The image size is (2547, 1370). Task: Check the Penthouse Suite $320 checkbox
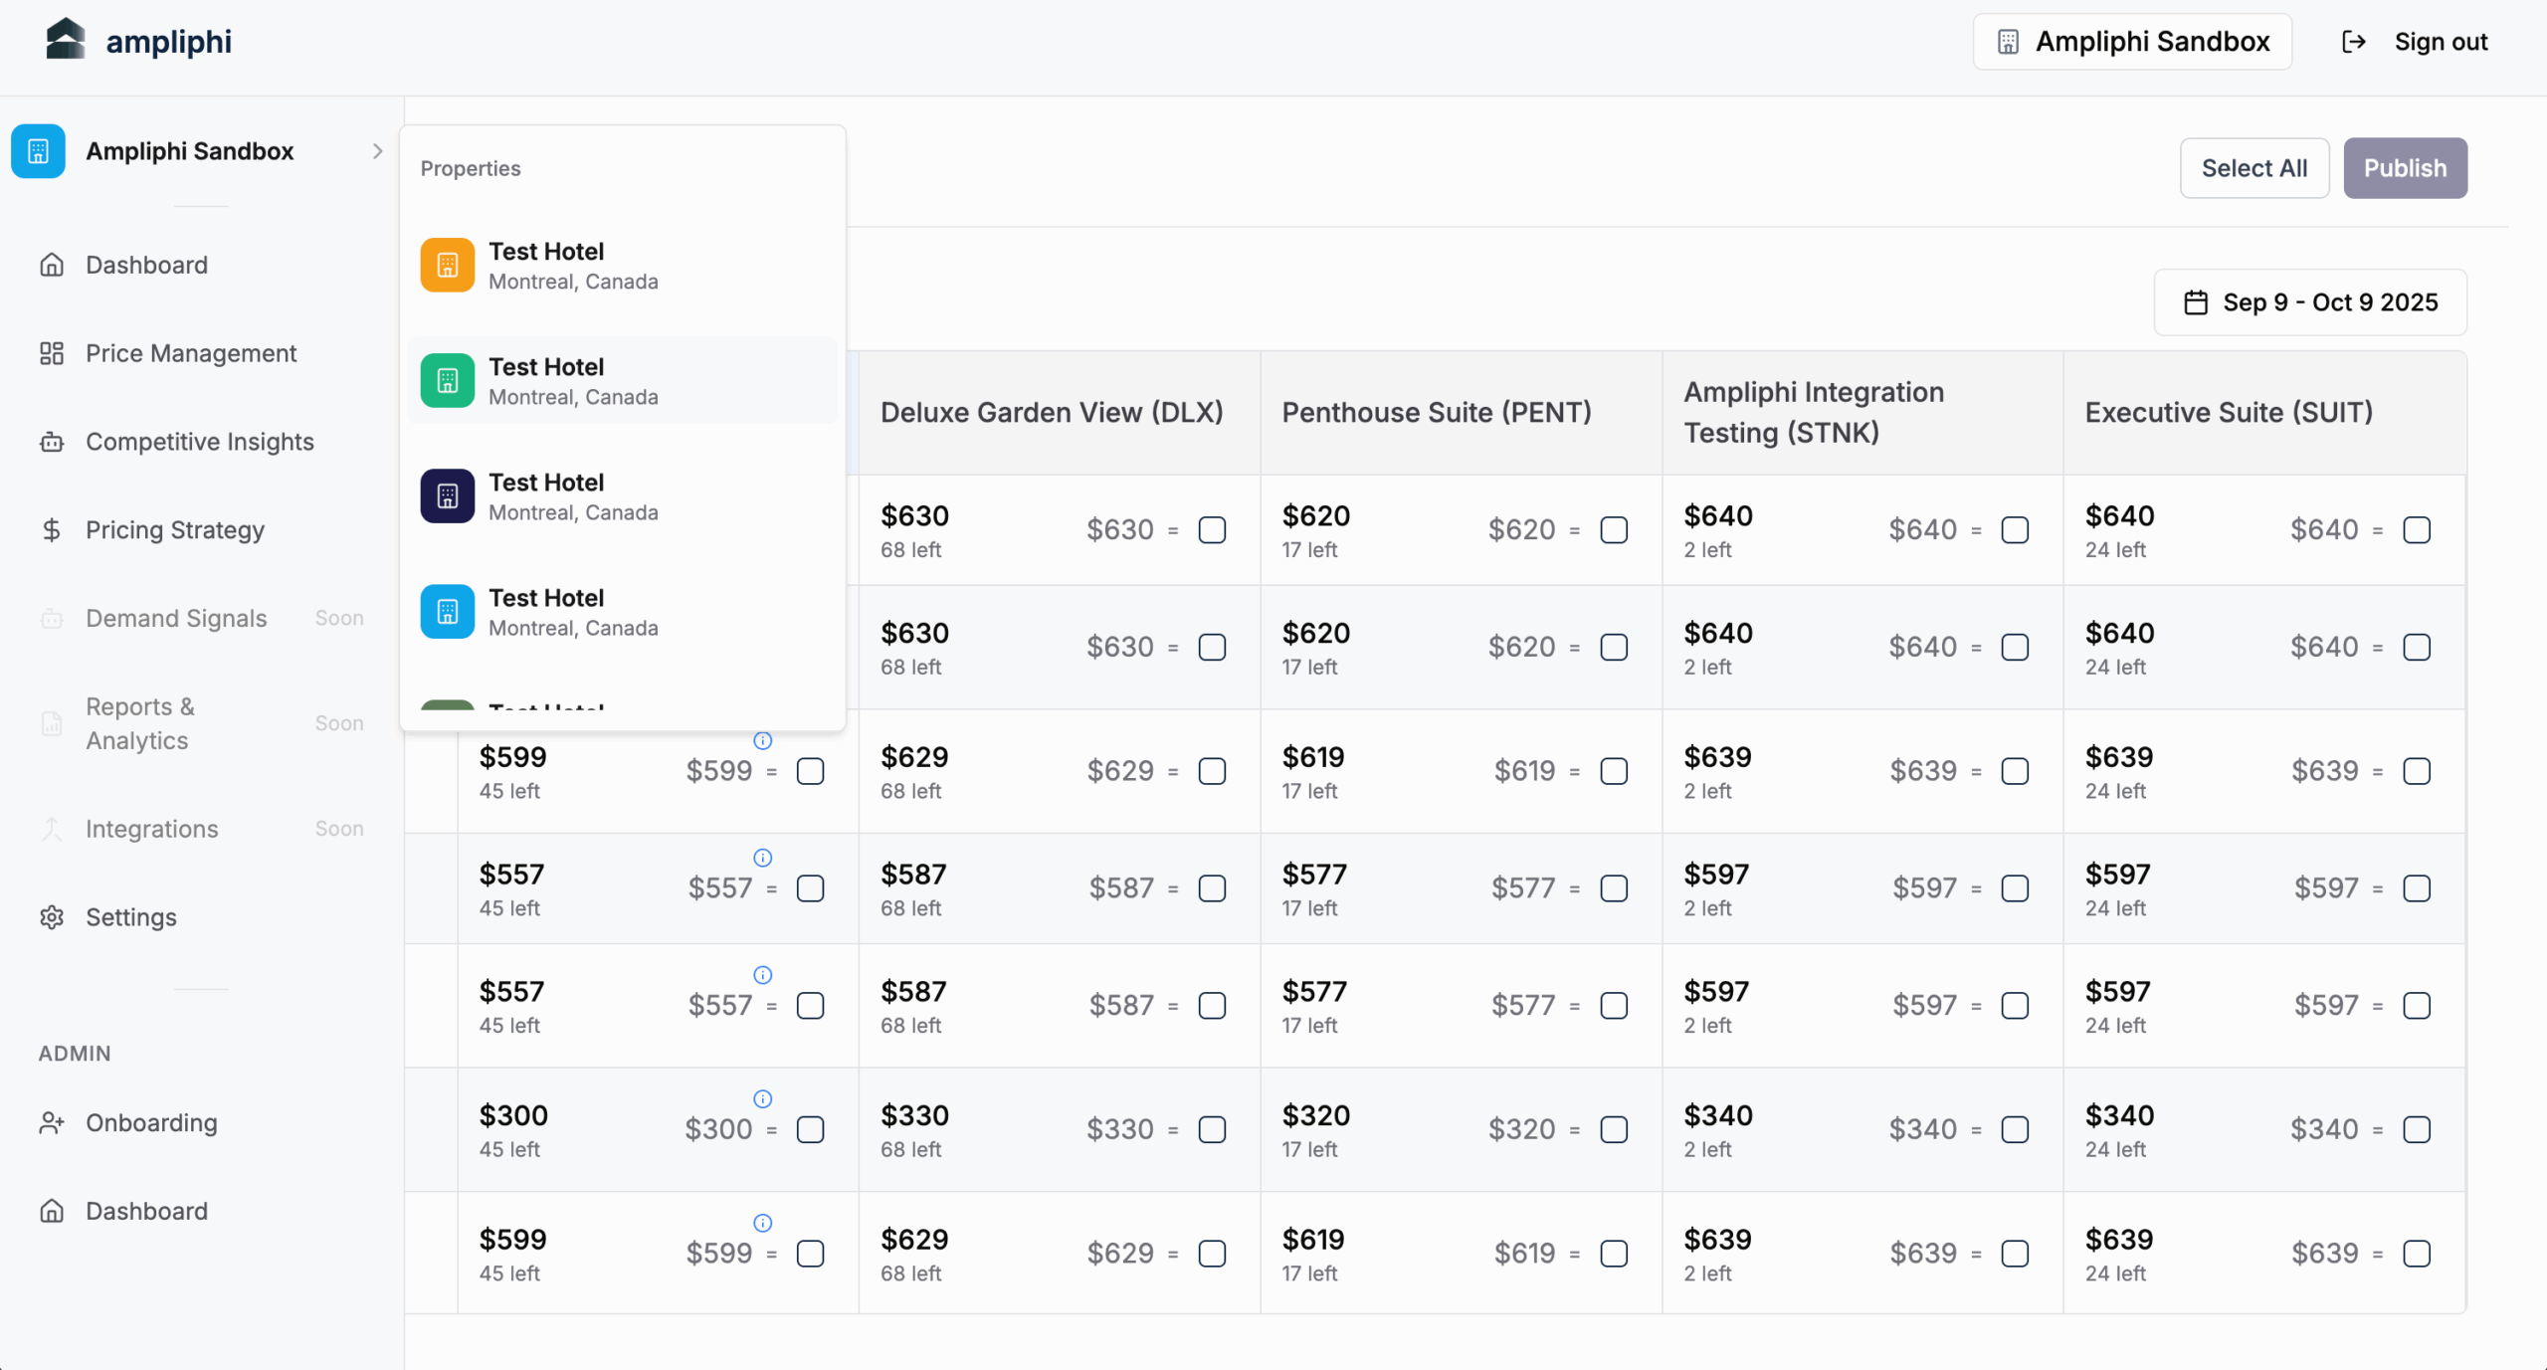(x=1614, y=1129)
